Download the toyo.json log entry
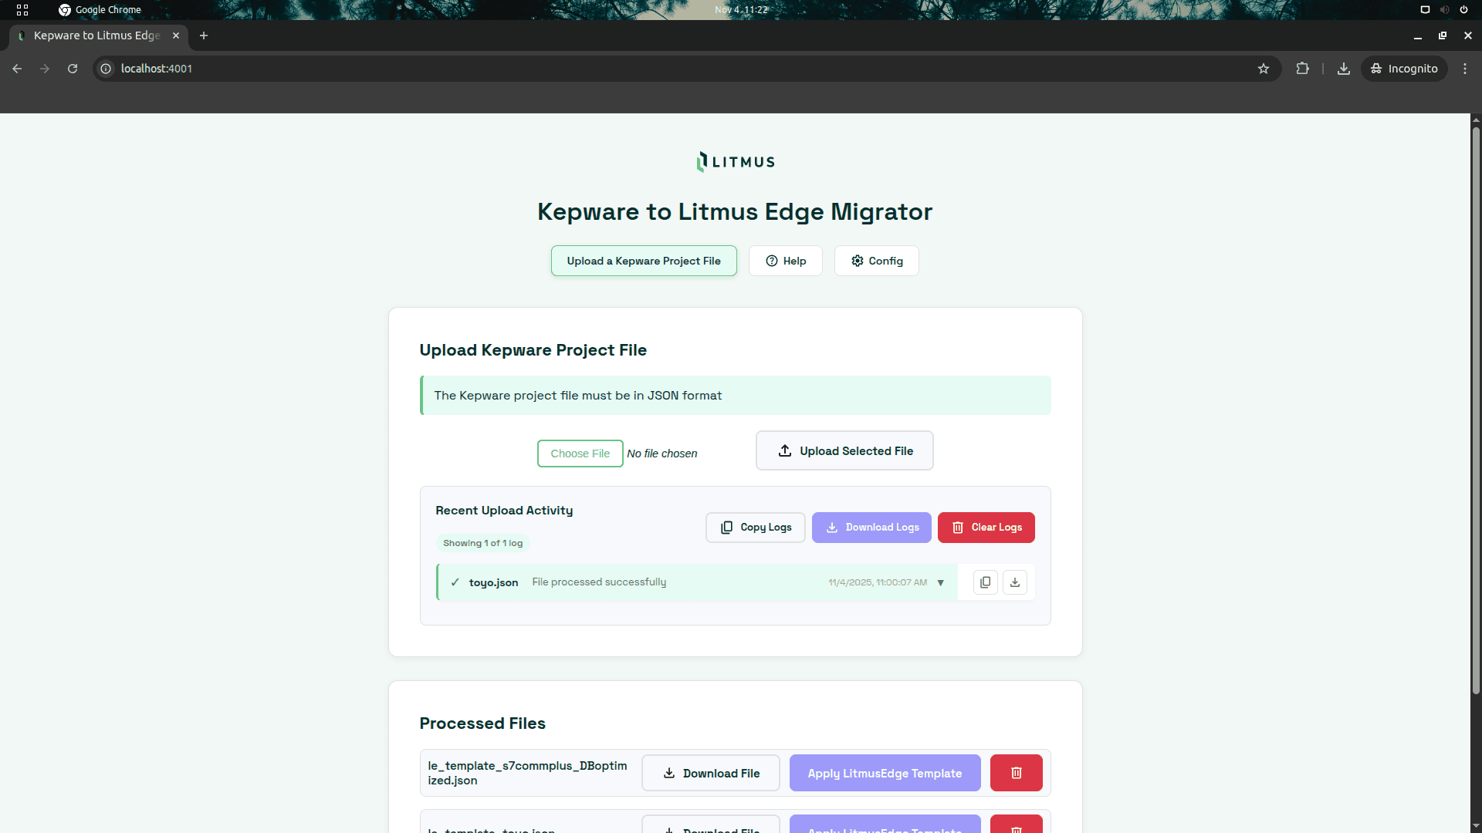The width and height of the screenshot is (1482, 833). coord(1014,582)
